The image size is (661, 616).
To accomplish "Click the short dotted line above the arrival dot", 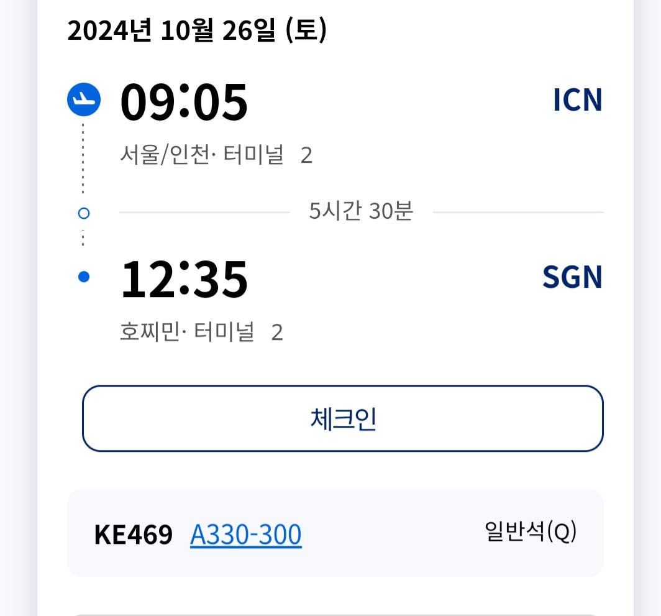I will click(83, 237).
